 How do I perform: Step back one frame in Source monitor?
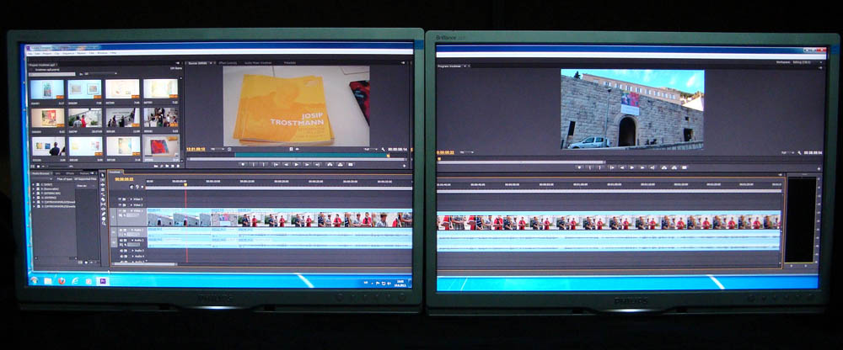287,165
